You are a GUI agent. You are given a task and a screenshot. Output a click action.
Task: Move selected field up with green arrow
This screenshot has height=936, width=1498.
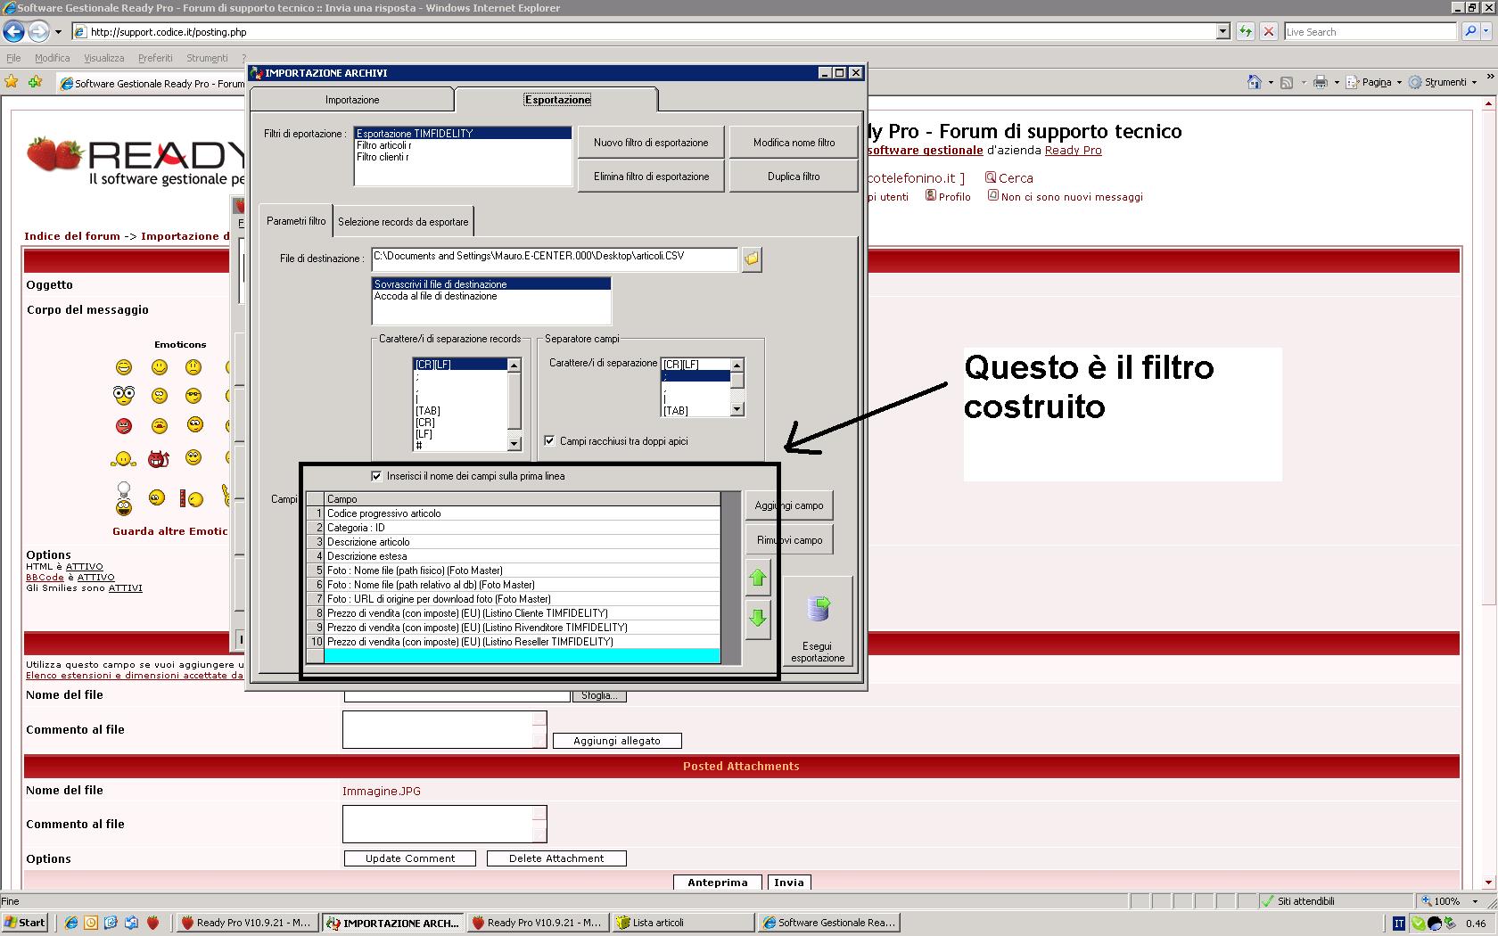point(758,578)
